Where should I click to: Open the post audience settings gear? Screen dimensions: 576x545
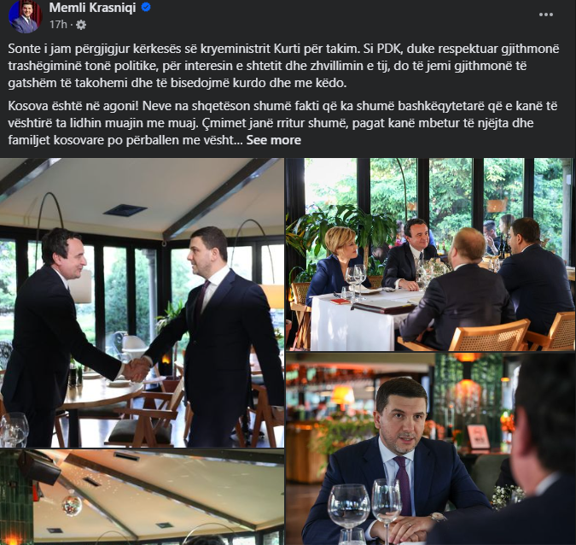point(81,25)
